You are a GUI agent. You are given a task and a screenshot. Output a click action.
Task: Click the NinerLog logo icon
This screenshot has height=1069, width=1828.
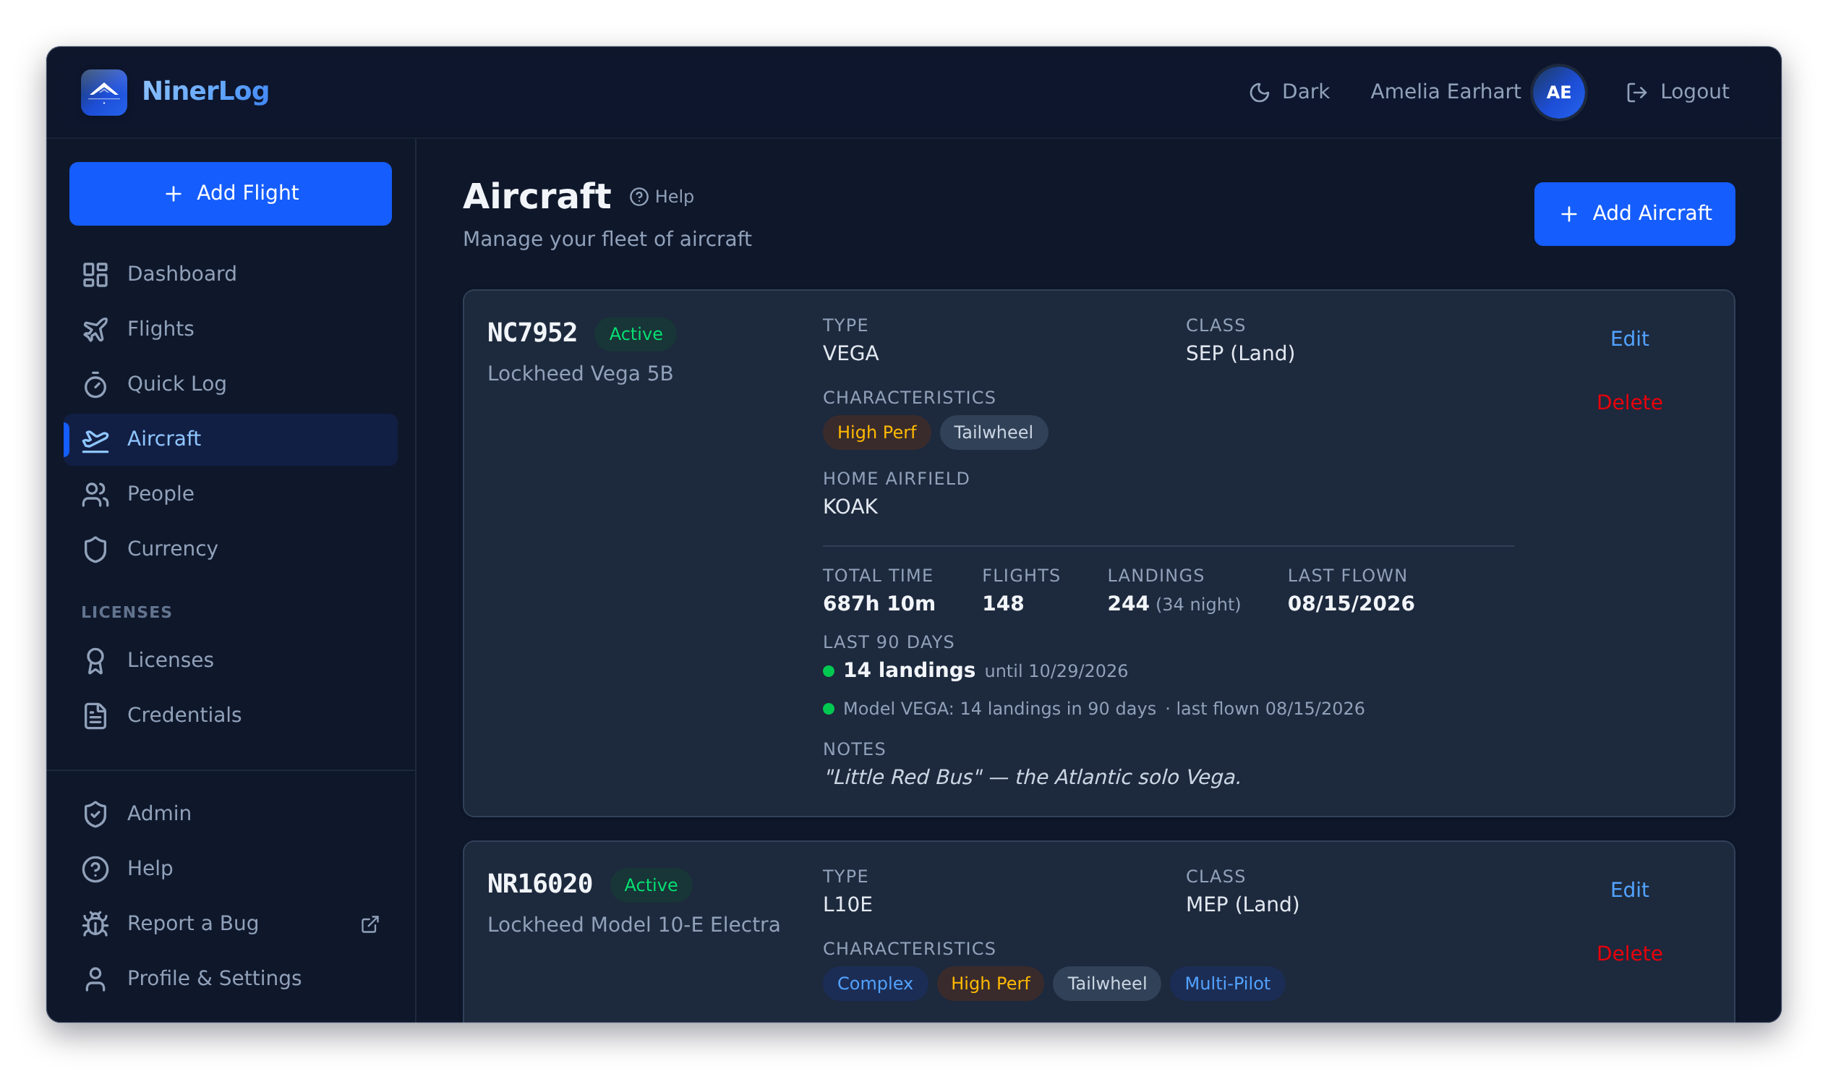click(x=103, y=92)
